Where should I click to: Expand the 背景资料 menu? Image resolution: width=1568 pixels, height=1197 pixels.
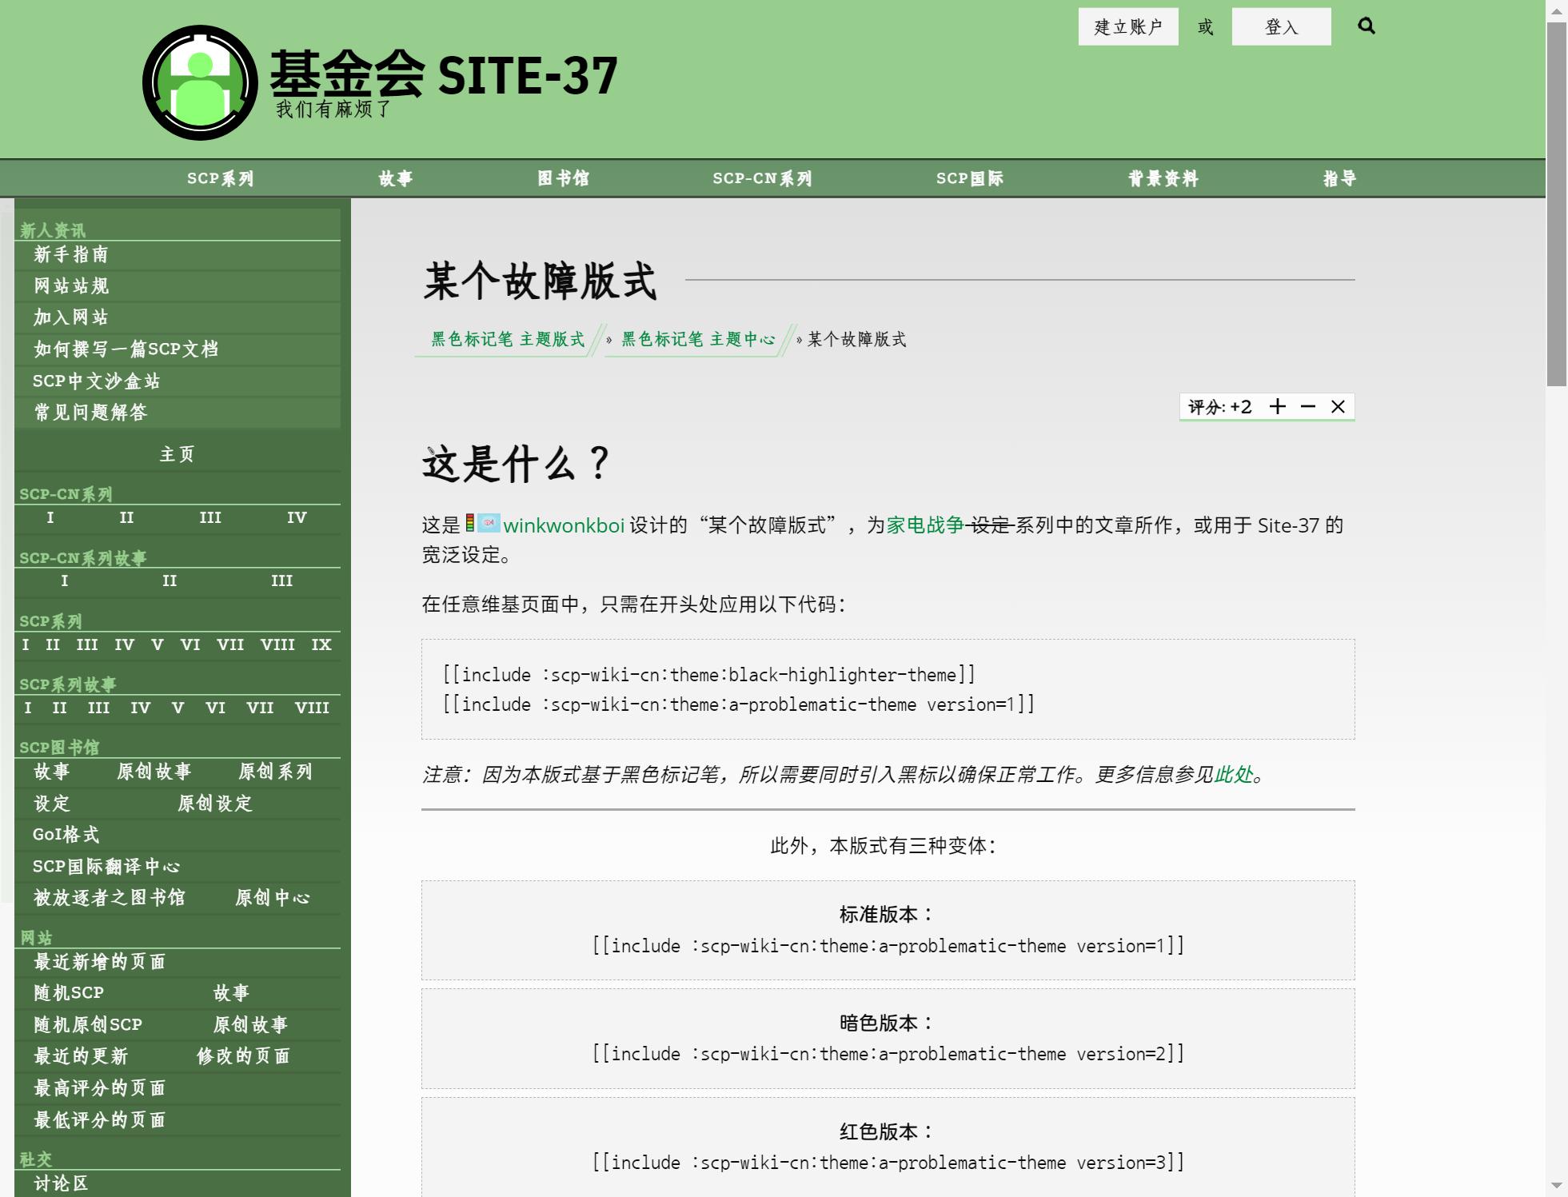coord(1163,178)
